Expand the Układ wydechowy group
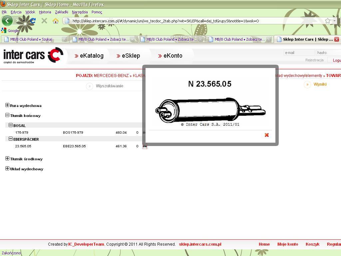Screen dimensions: 341x256 (7, 169)
